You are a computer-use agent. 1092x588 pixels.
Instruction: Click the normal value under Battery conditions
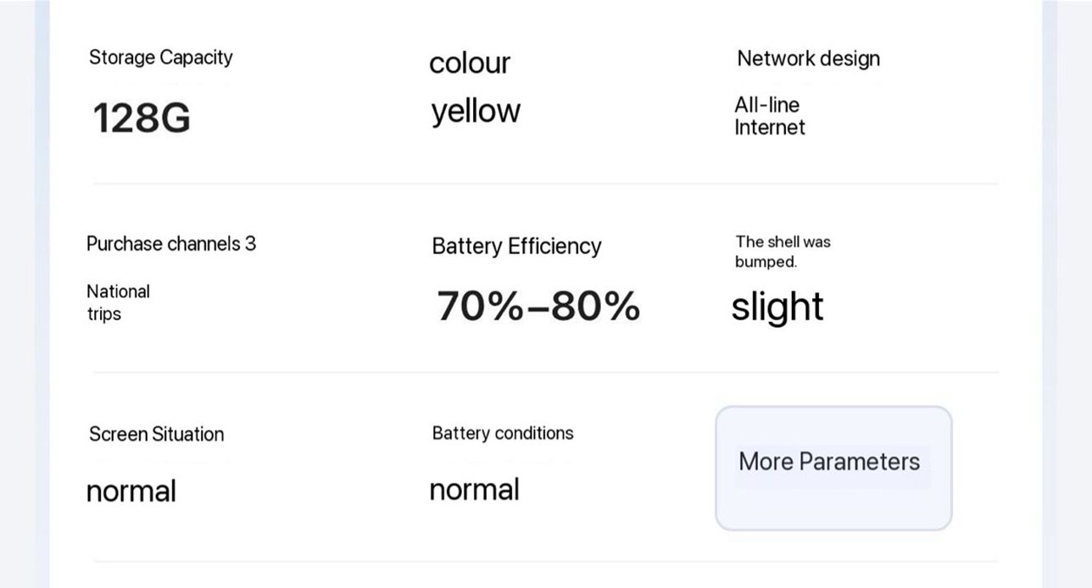[x=475, y=490]
